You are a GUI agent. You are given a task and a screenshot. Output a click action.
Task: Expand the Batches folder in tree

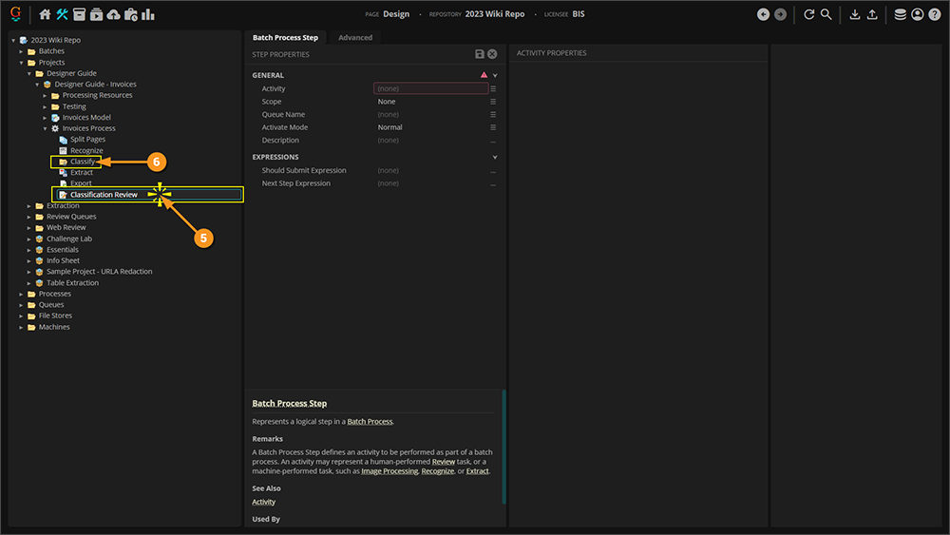point(22,51)
